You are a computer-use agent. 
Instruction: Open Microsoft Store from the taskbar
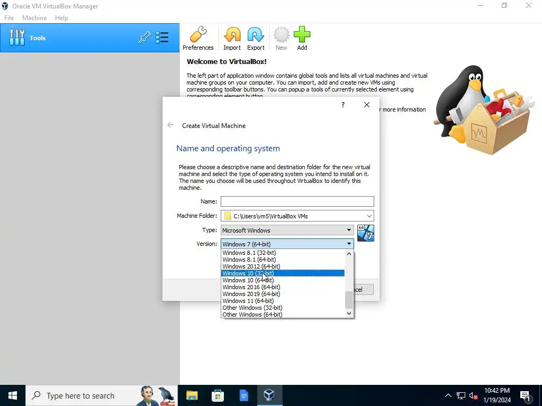click(x=218, y=395)
